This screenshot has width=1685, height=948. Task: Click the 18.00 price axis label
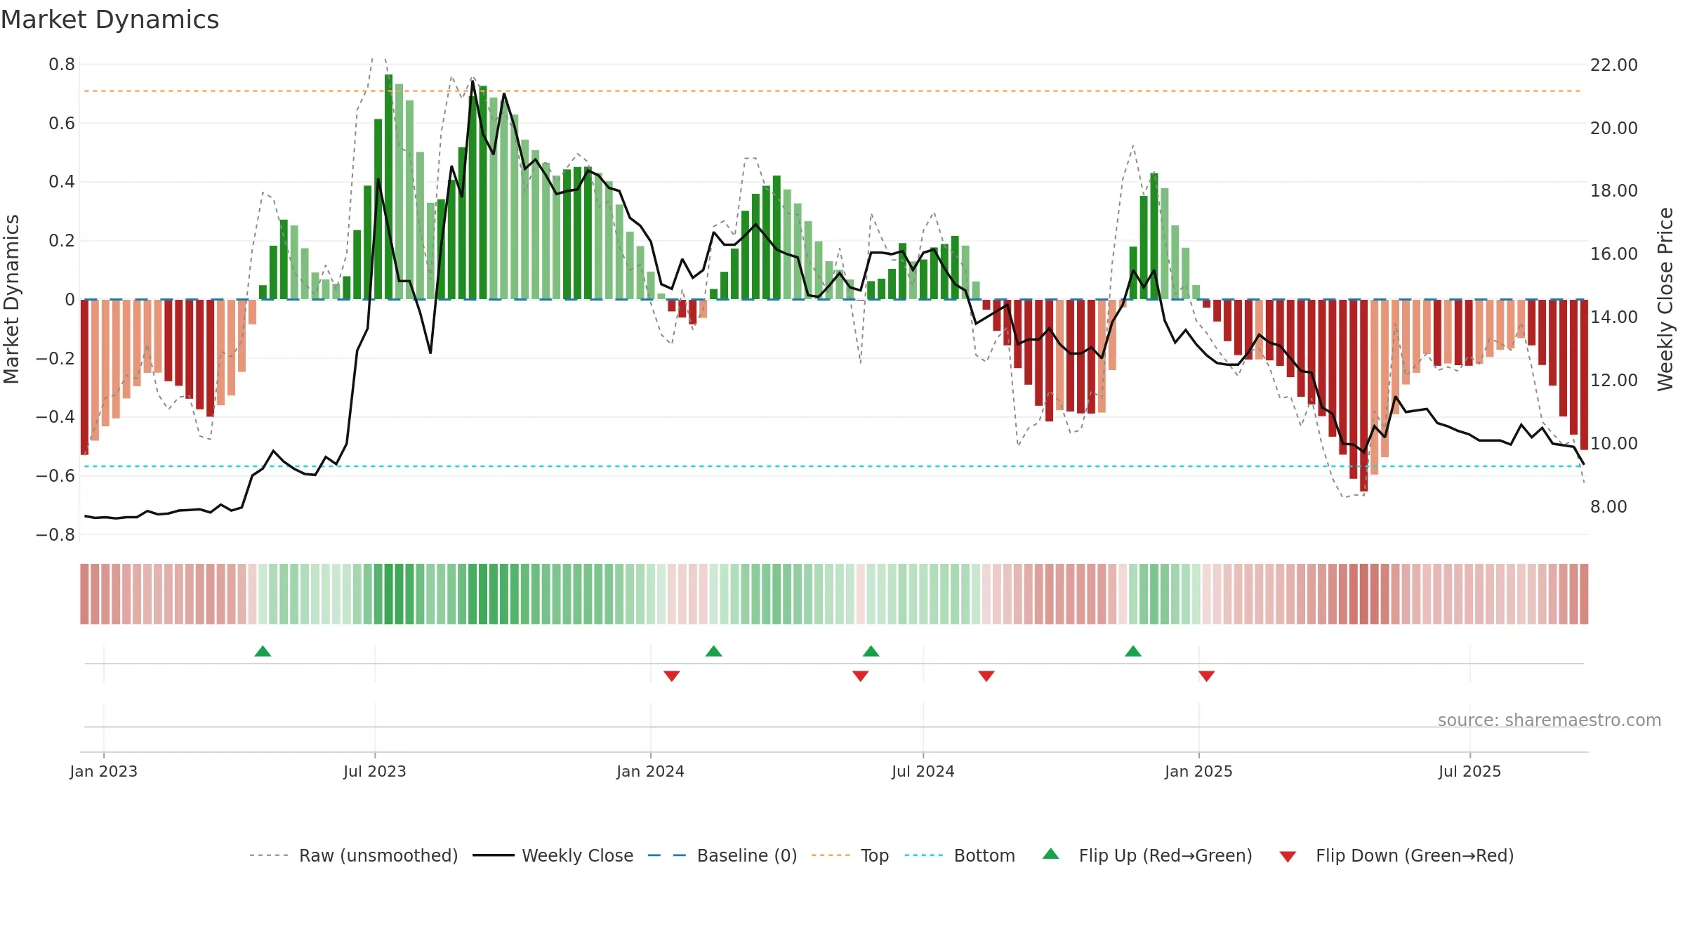coord(1614,191)
